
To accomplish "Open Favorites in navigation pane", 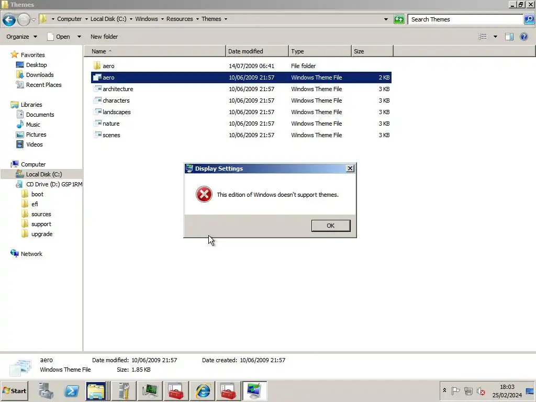I will [x=28, y=54].
